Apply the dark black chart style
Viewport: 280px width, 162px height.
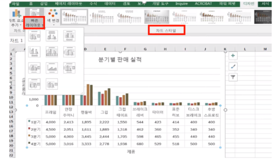(x=263, y=17)
